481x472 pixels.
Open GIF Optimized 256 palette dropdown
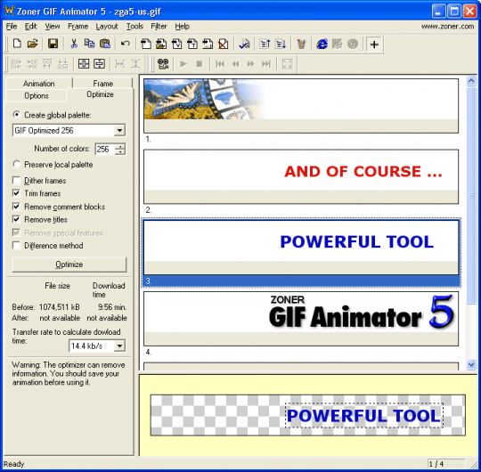[119, 130]
